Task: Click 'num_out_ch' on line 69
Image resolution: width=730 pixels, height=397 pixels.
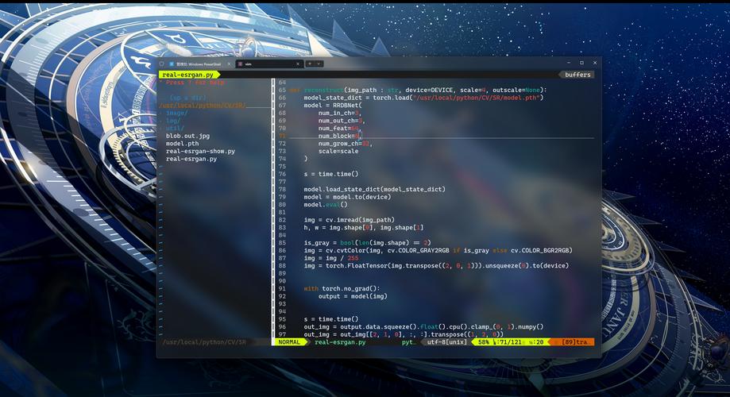Action: tap(337, 121)
